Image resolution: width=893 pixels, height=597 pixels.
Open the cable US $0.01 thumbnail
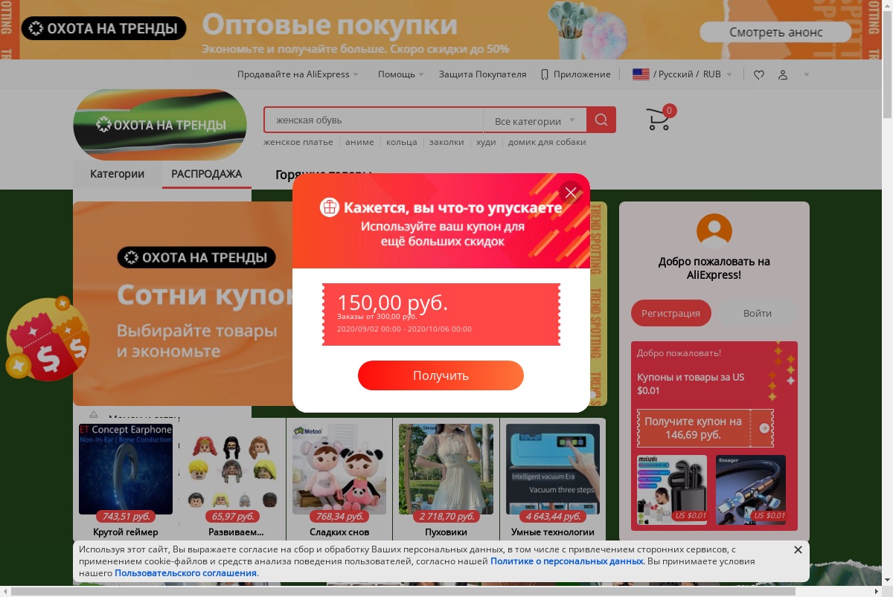click(751, 490)
